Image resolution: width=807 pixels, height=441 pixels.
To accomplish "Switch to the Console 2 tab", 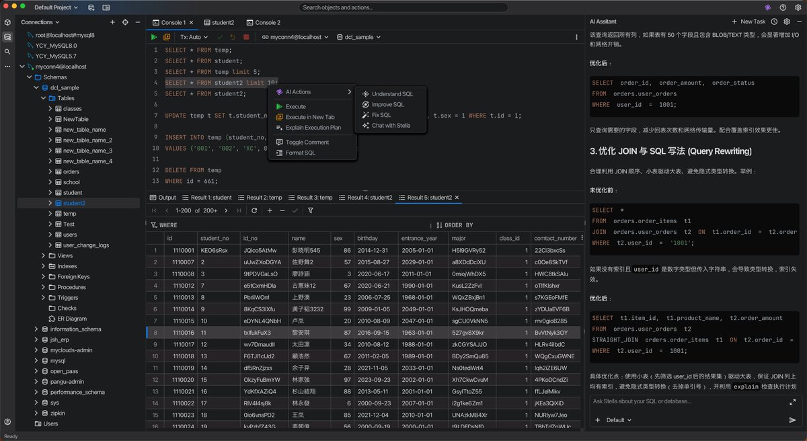I will [263, 22].
